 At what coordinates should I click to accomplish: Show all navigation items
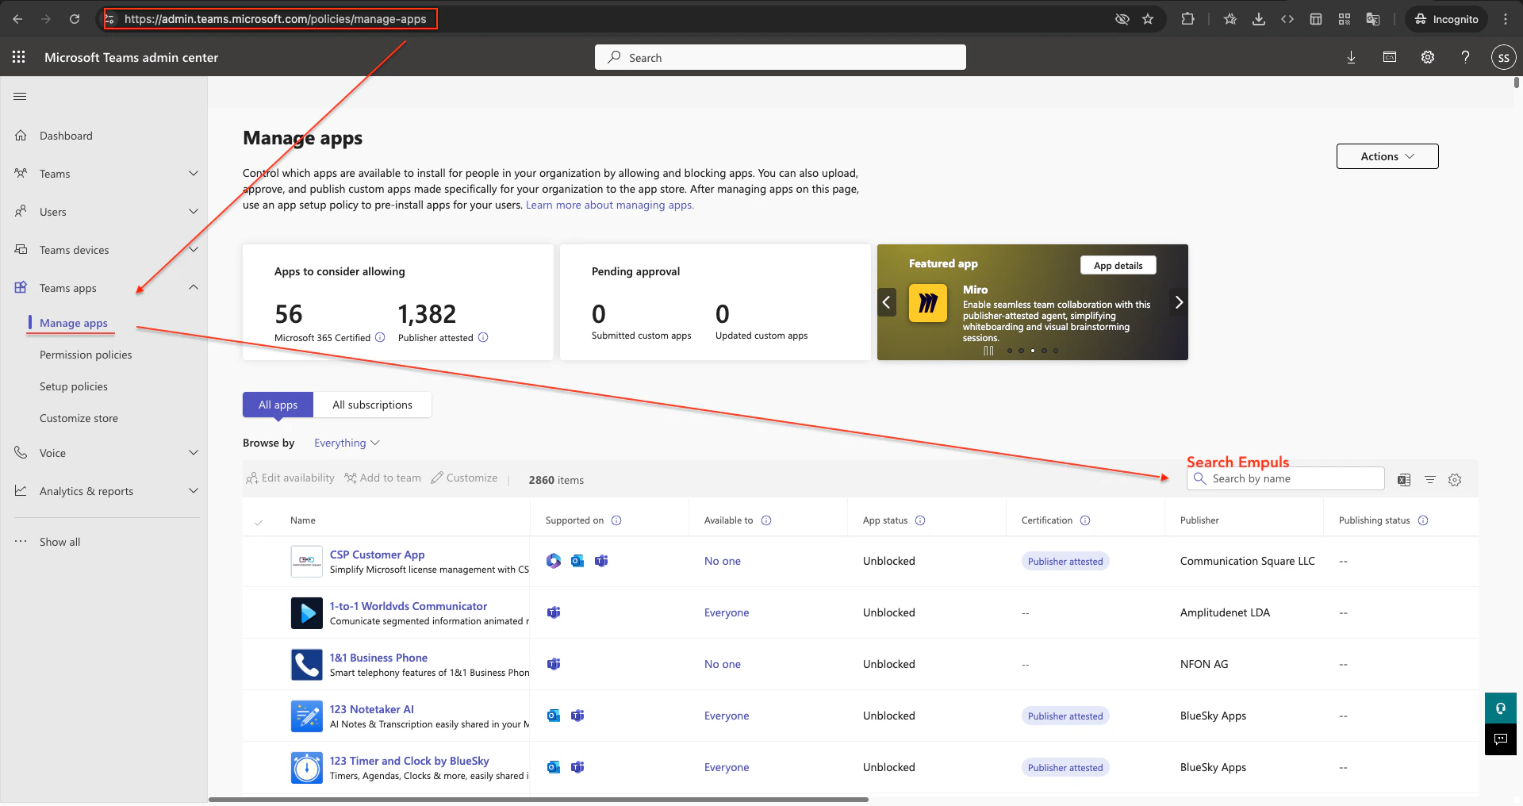point(59,542)
